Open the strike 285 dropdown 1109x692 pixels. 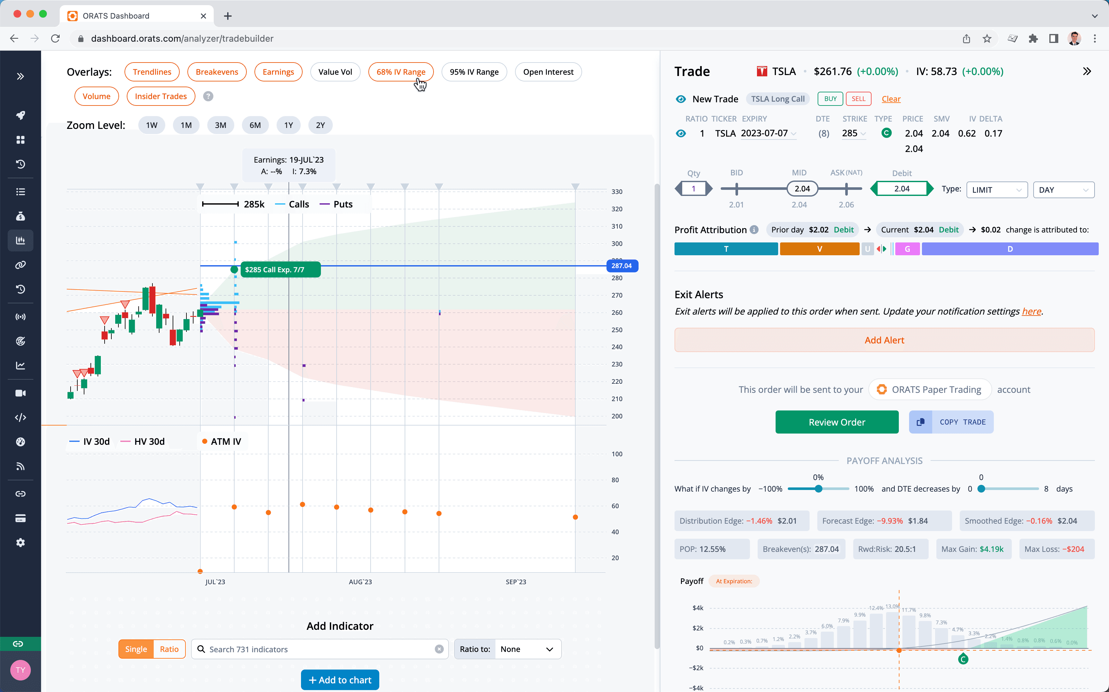click(x=854, y=133)
